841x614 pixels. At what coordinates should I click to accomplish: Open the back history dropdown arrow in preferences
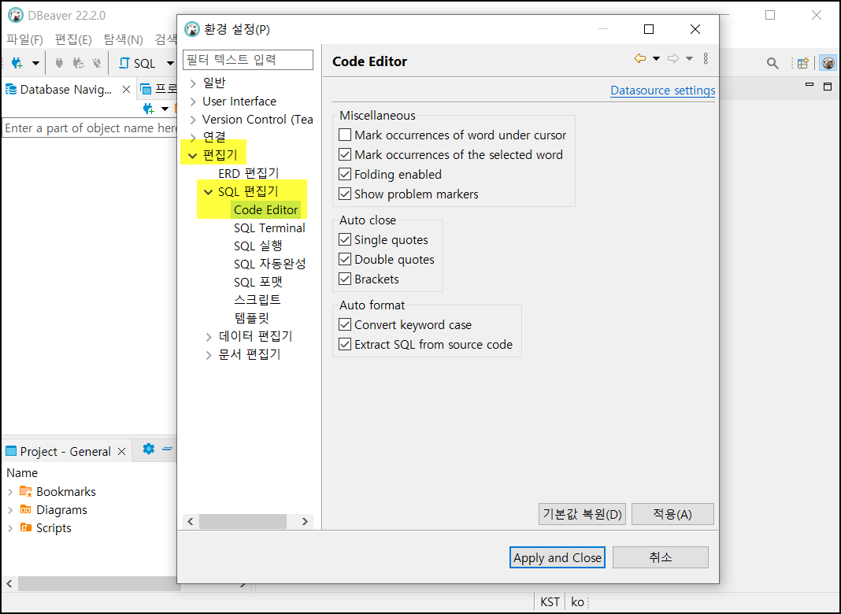tap(656, 58)
